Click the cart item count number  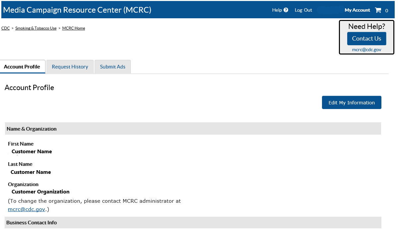(x=387, y=11)
